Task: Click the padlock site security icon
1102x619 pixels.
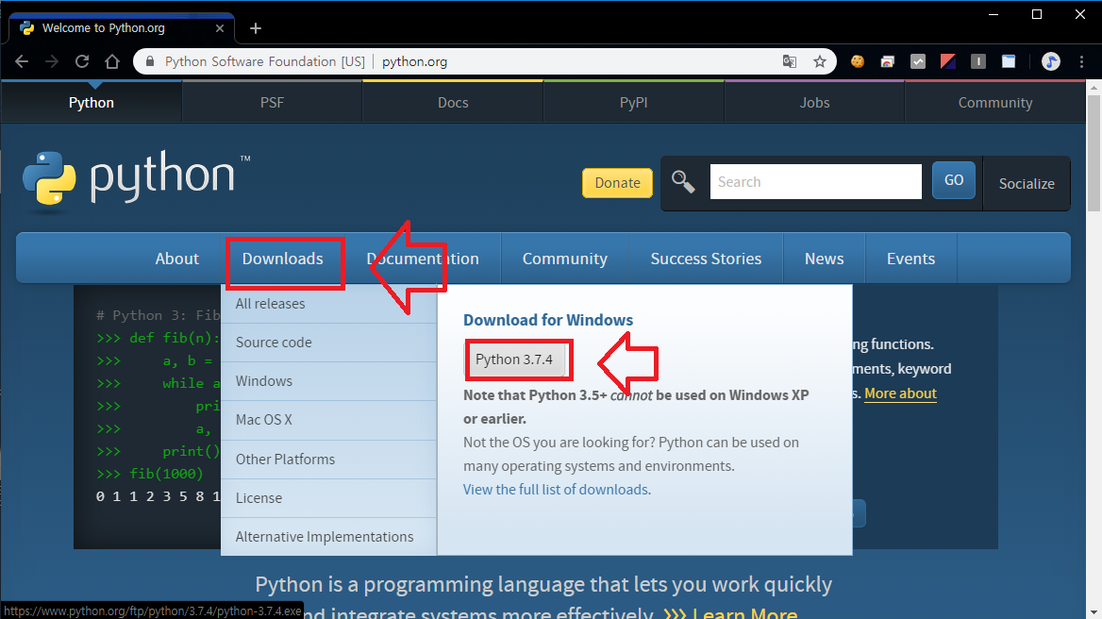Action: tap(149, 62)
